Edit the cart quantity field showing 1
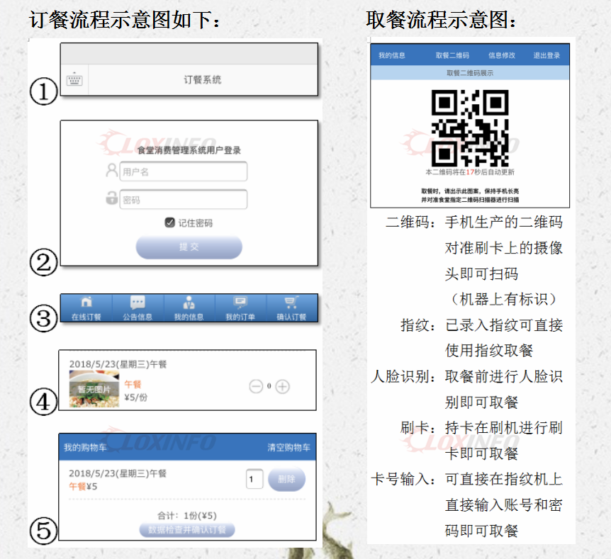The height and width of the screenshot is (559, 611). pos(254,479)
